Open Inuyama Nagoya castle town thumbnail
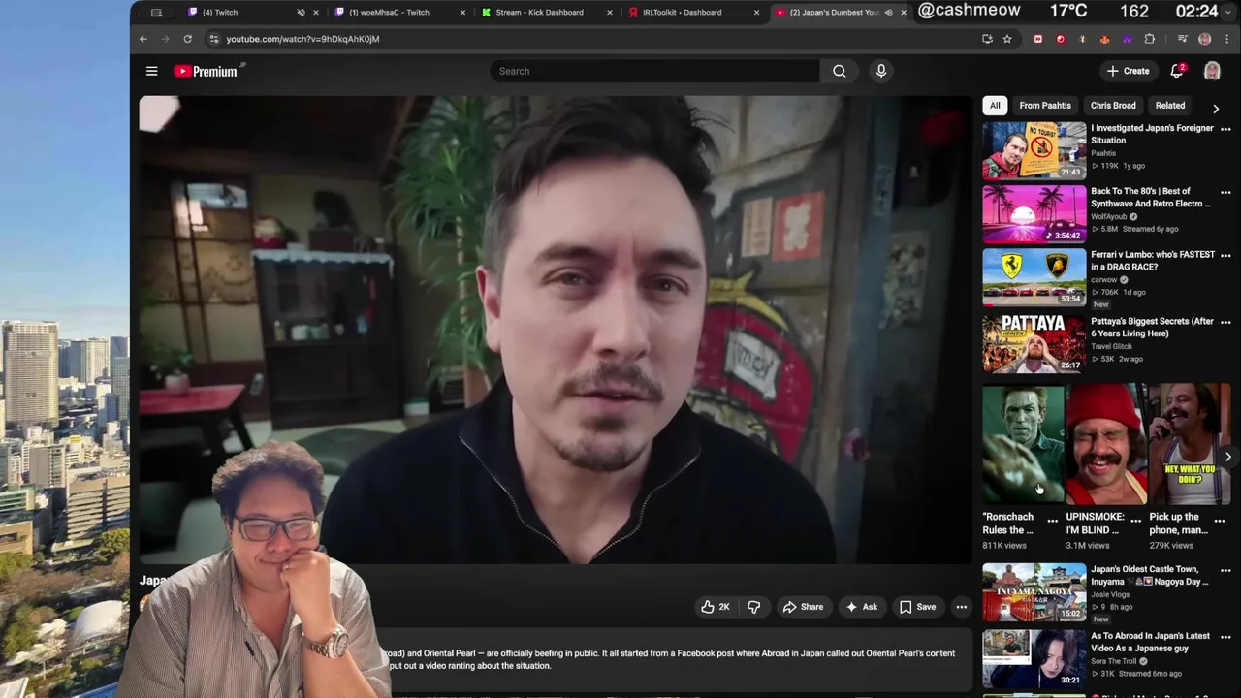 click(1034, 592)
